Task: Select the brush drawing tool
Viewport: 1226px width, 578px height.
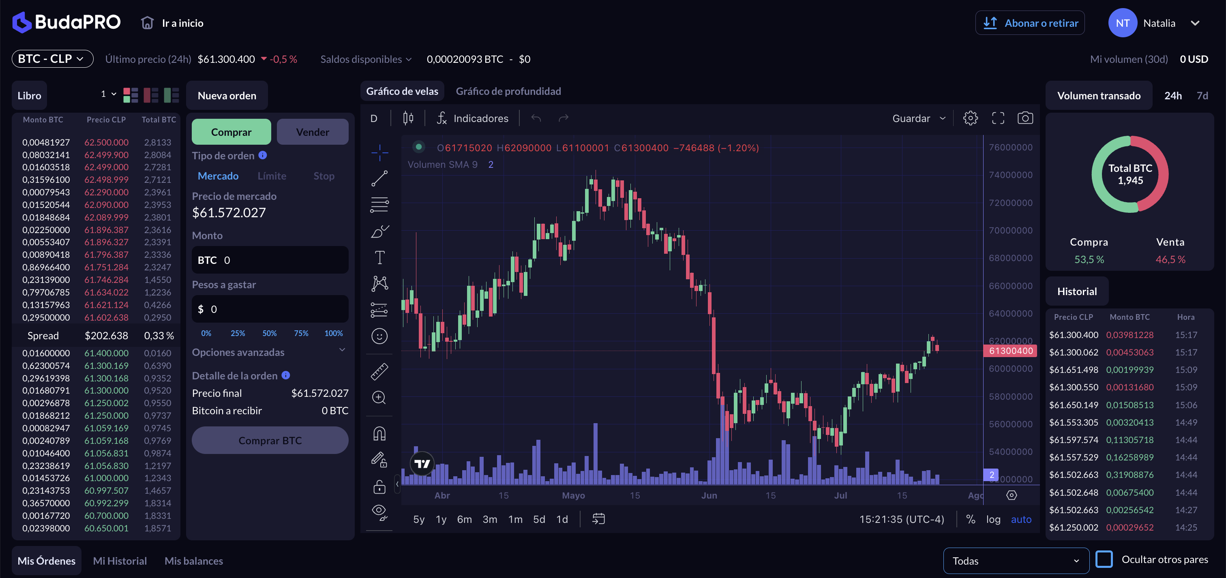Action: [x=379, y=231]
